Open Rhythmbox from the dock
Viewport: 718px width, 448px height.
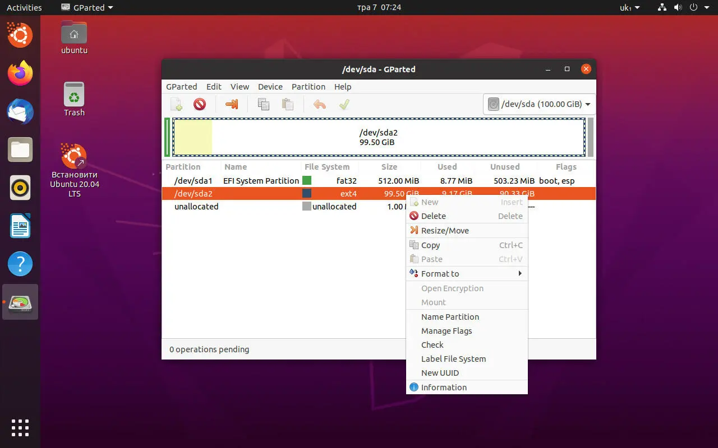tap(20, 188)
